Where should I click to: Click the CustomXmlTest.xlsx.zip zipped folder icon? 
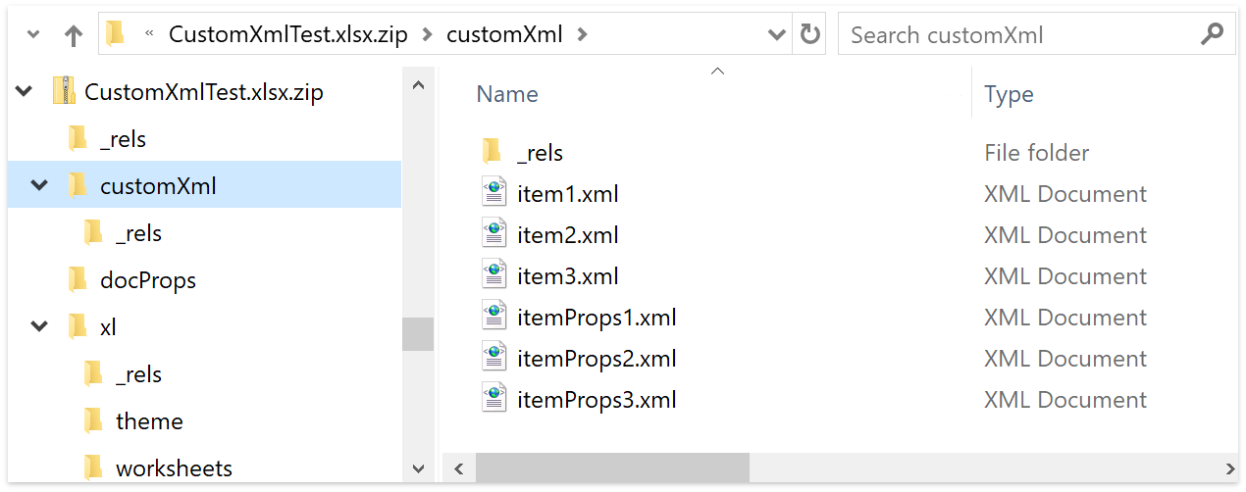coord(64,92)
